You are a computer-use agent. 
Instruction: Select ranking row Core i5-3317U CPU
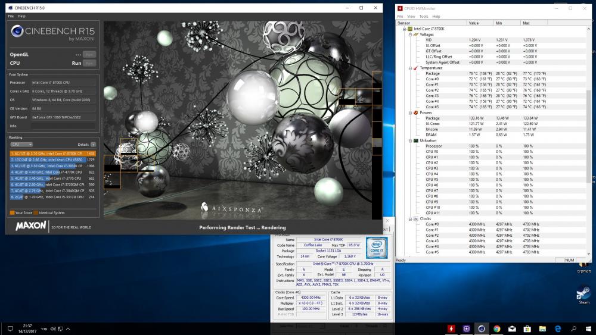pyautogui.click(x=53, y=197)
